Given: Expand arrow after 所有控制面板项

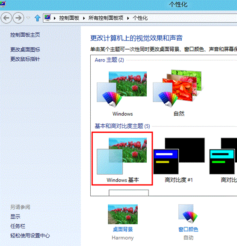Looking at the screenshot, I should (128, 18).
